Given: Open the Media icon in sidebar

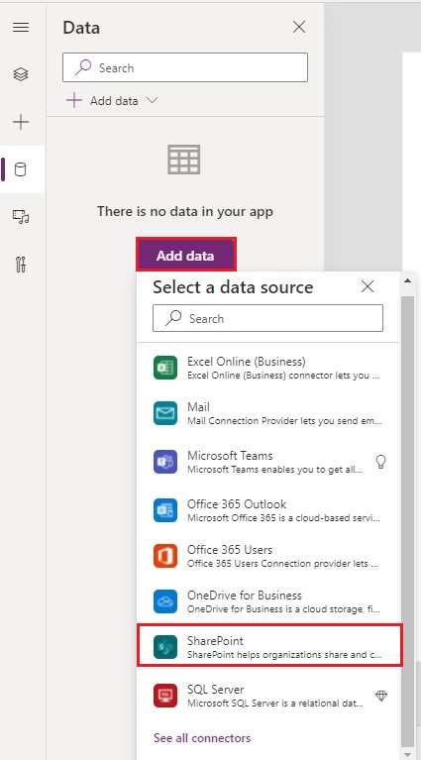Looking at the screenshot, I should [21, 217].
